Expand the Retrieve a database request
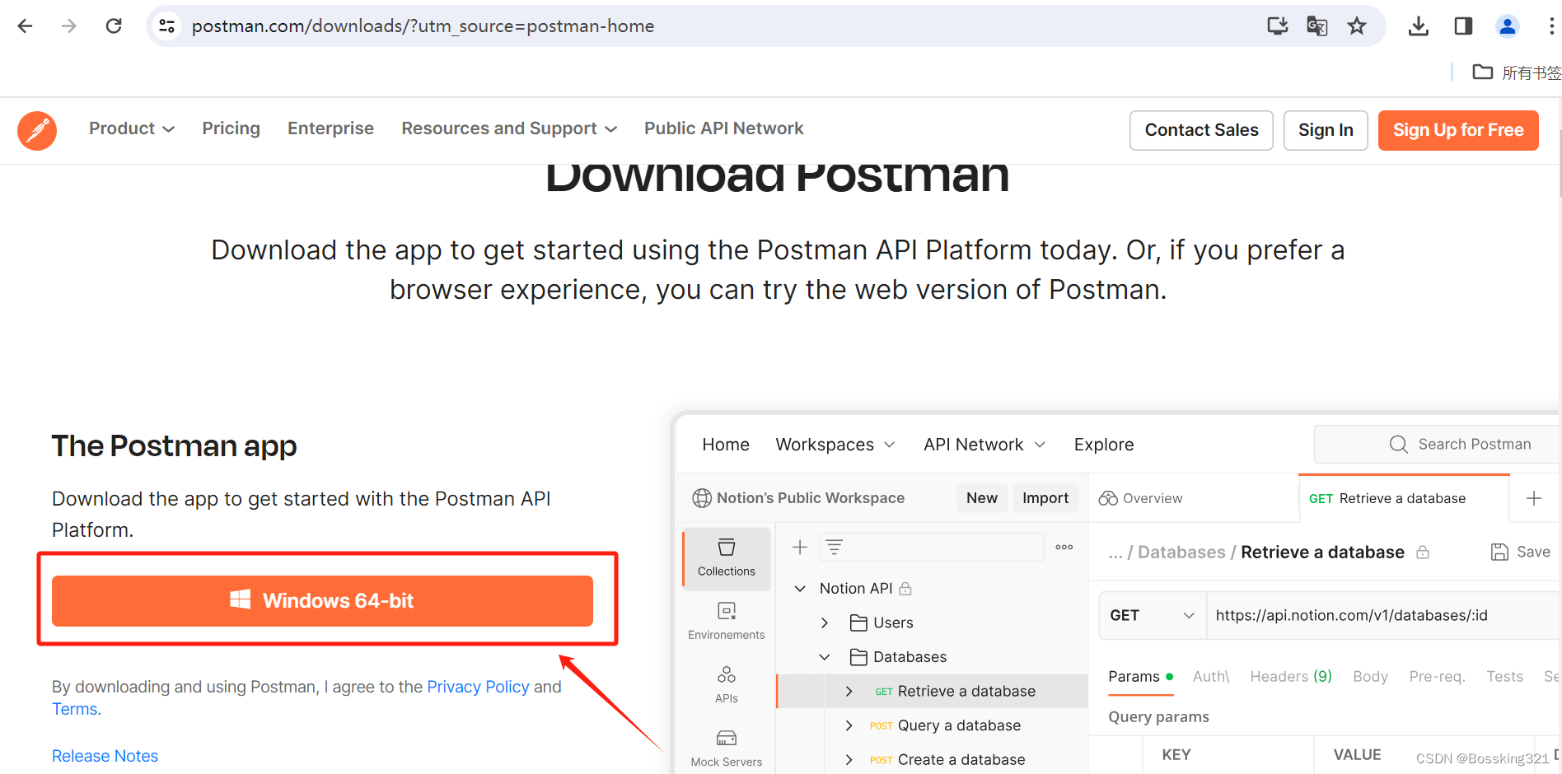Image resolution: width=1562 pixels, height=774 pixels. pyautogui.click(x=849, y=692)
